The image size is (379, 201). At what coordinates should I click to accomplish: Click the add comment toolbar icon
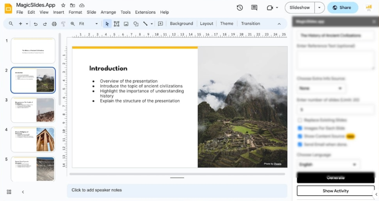(160, 24)
